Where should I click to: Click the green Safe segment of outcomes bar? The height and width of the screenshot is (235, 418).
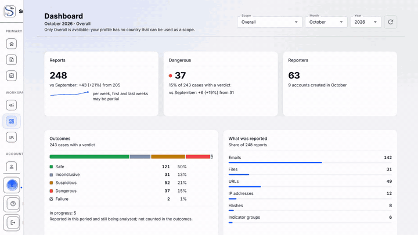pyautogui.click(x=89, y=157)
